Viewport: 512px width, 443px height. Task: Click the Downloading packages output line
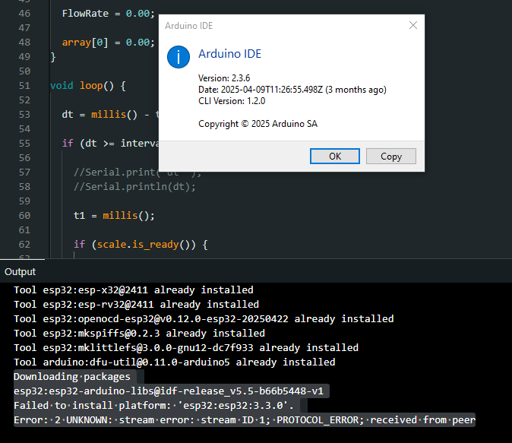[x=72, y=376]
